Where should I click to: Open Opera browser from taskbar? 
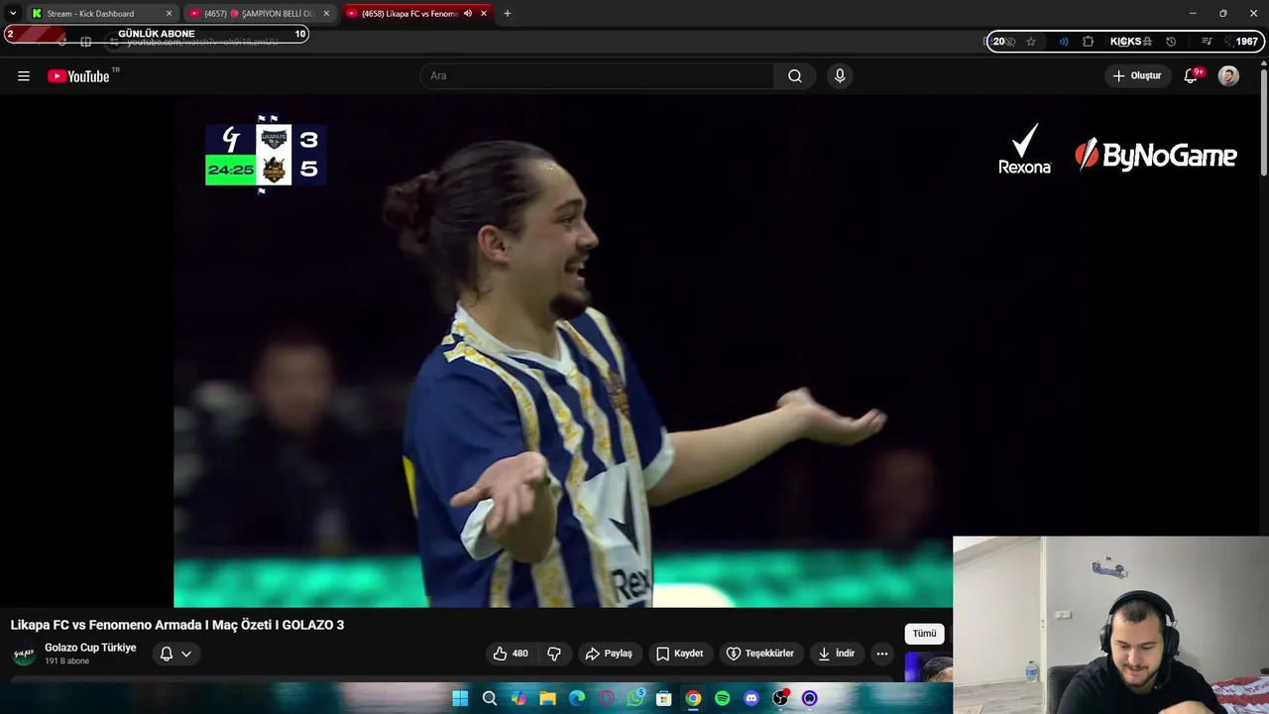[606, 698]
